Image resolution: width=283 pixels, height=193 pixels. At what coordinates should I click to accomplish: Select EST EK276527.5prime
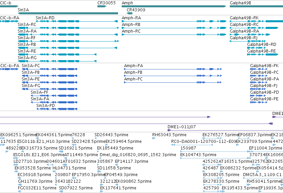(x=212, y=138)
